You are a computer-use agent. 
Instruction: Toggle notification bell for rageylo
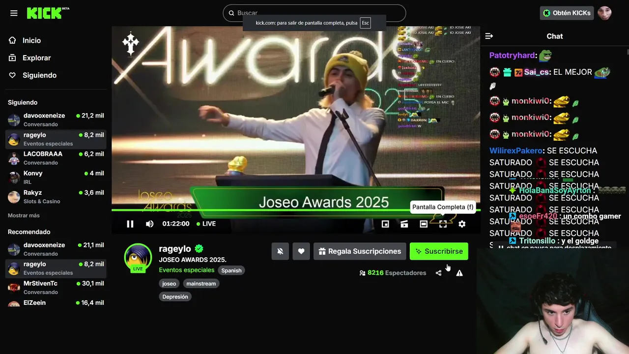click(280, 251)
